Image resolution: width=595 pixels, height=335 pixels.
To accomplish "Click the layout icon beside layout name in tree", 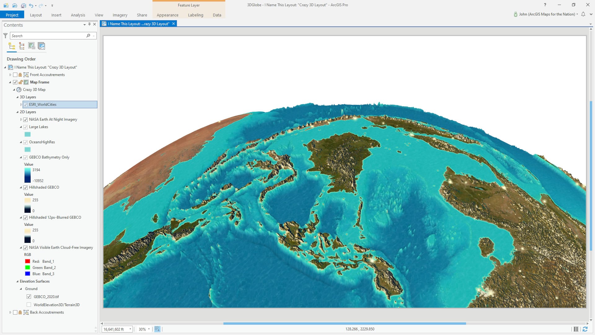I will (11, 67).
